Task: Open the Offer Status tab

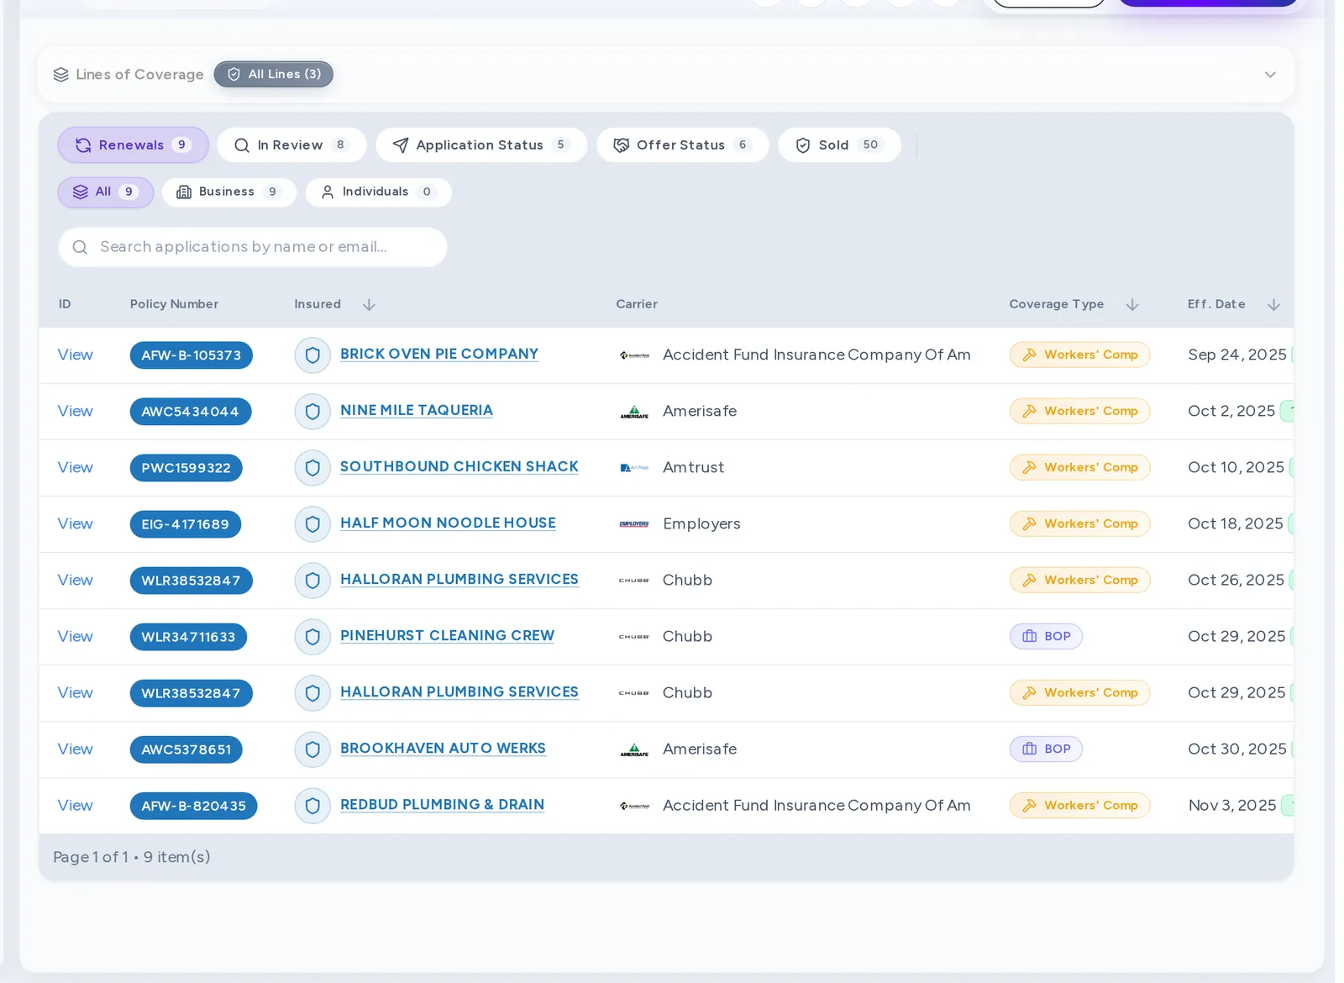Action: click(x=682, y=145)
